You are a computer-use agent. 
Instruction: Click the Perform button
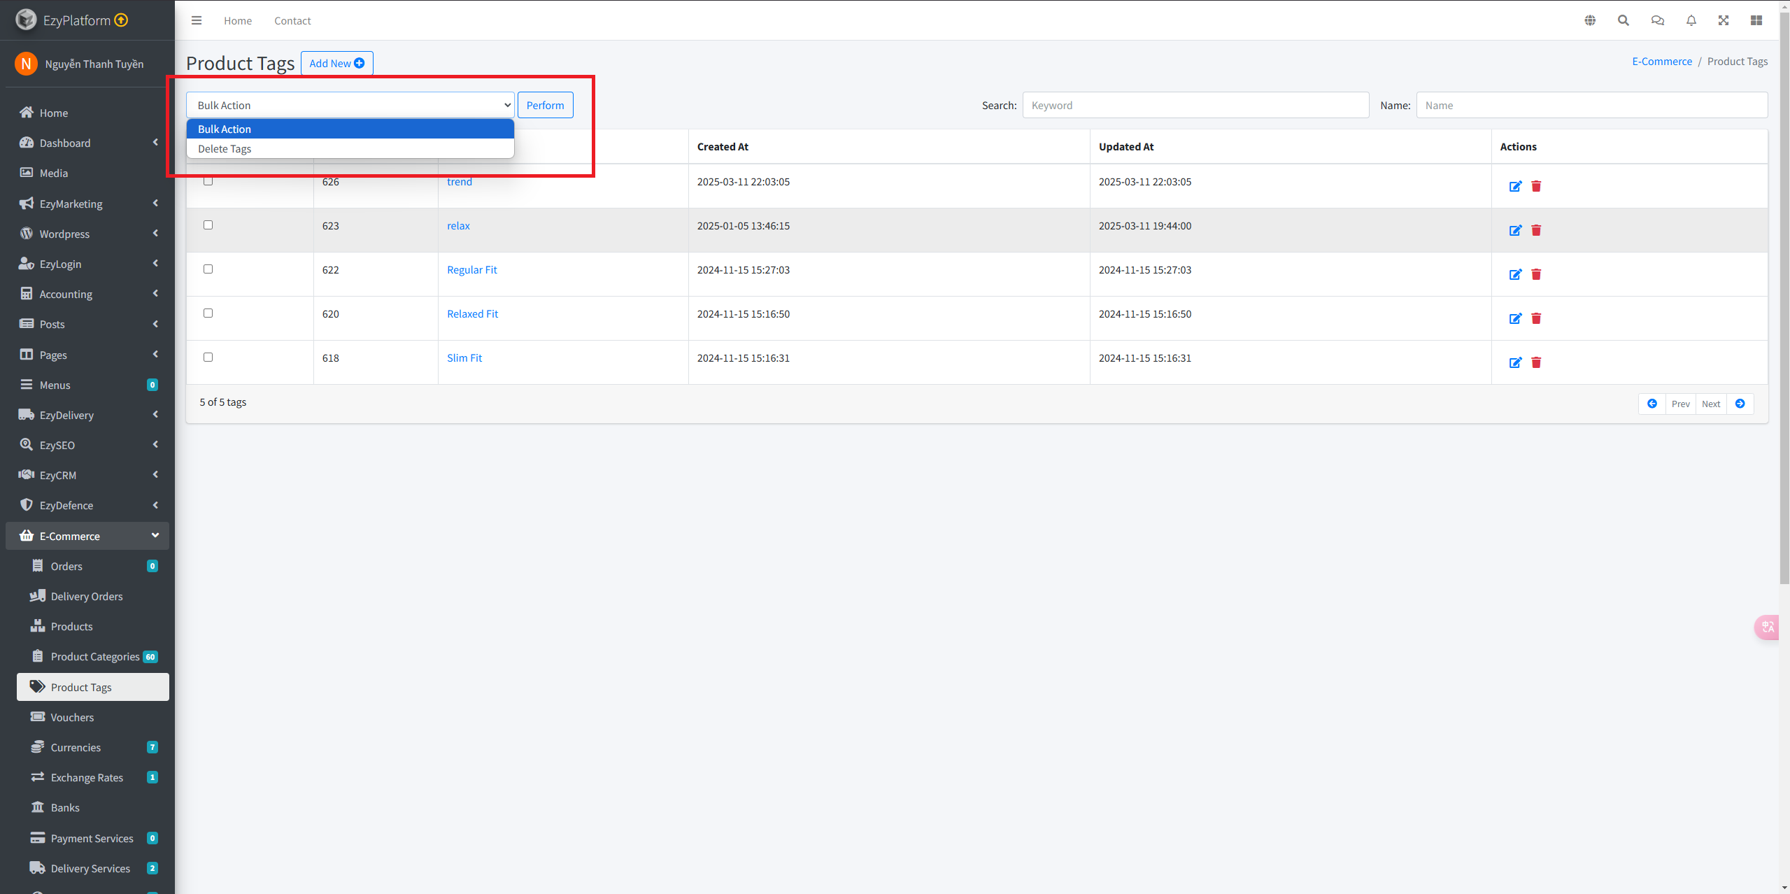tap(545, 105)
